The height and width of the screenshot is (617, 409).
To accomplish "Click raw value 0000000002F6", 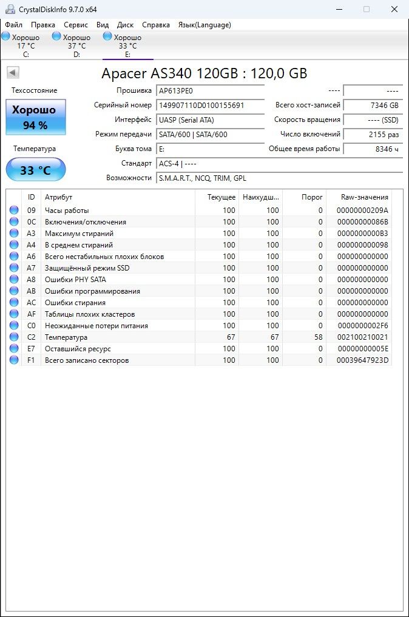I will click(x=362, y=325).
